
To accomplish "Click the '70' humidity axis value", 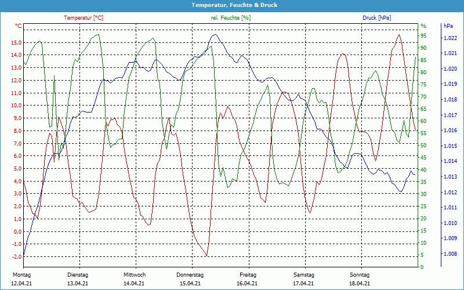I will (423, 97).
